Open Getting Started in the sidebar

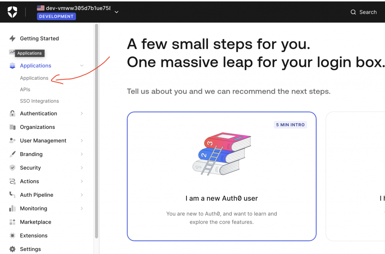[39, 39]
